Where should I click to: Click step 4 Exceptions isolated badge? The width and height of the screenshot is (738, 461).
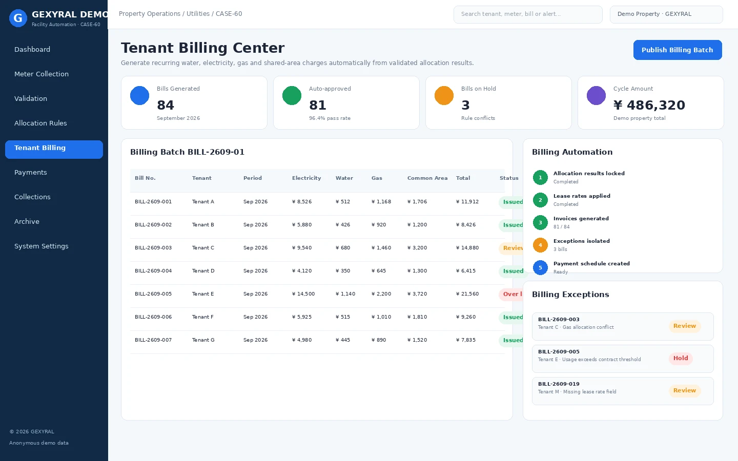click(x=540, y=245)
